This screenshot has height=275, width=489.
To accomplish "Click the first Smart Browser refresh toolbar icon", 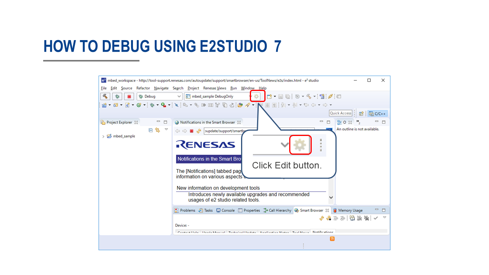I will (x=322, y=218).
